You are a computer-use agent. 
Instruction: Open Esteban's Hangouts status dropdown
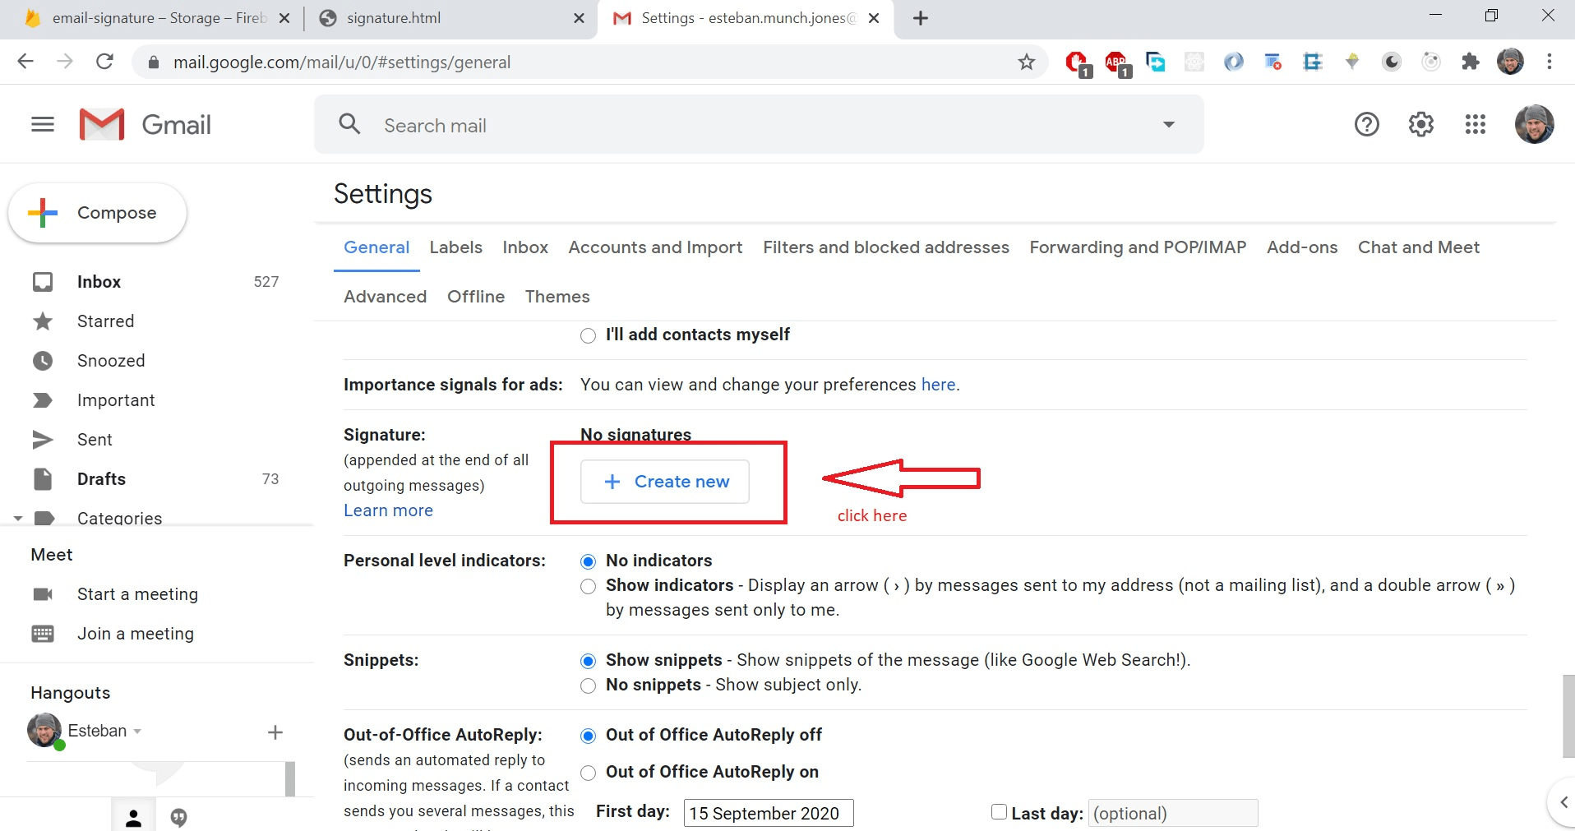(x=137, y=731)
